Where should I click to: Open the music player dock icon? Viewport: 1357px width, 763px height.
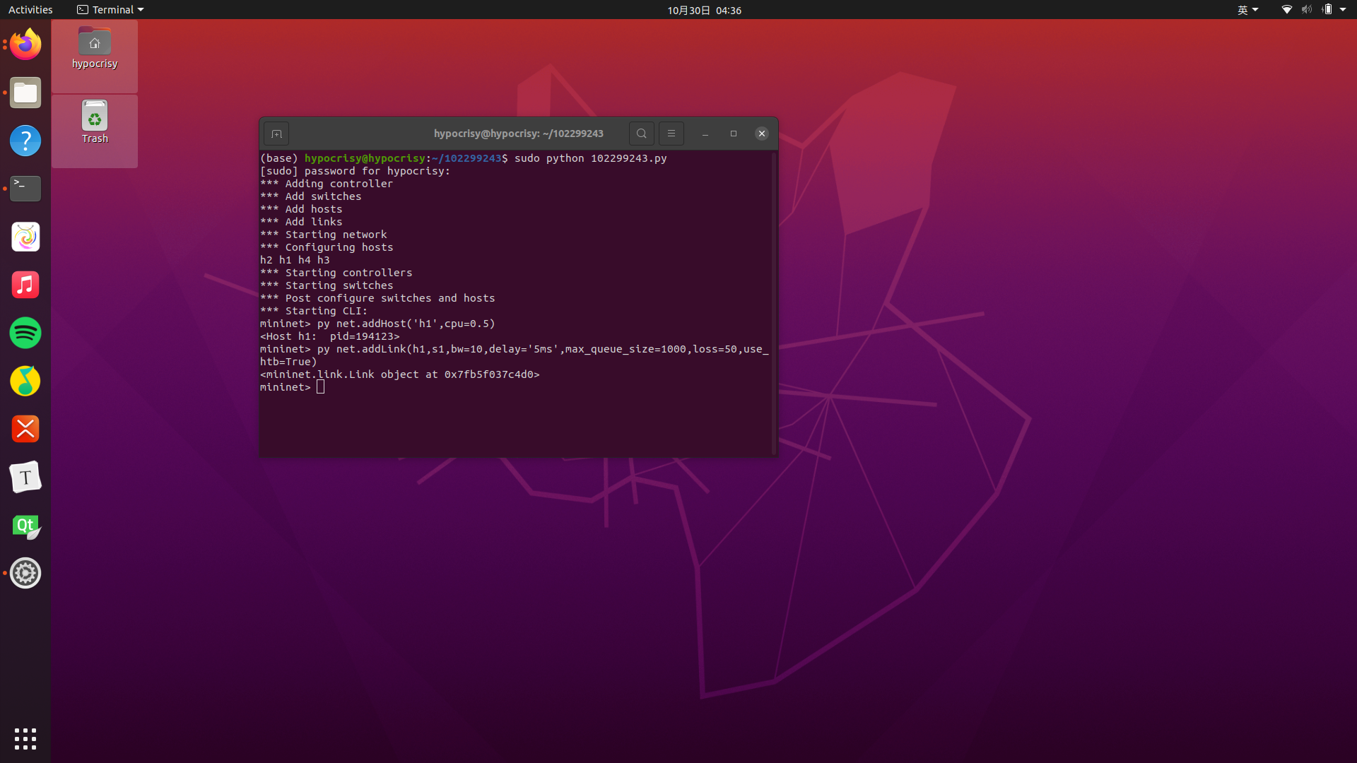coord(25,285)
